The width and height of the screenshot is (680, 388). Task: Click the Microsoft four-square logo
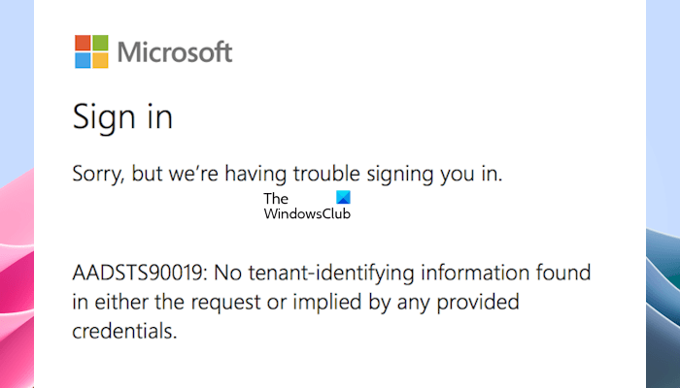point(91,51)
